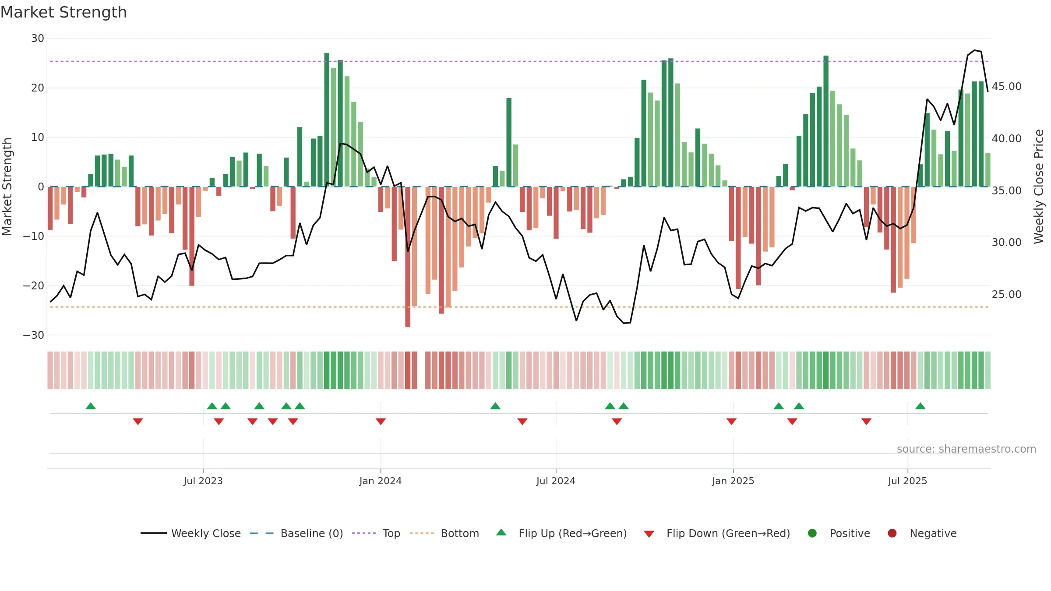1051x591 pixels.
Task: Toggle the Bottom legend entry
Action: click(x=444, y=533)
